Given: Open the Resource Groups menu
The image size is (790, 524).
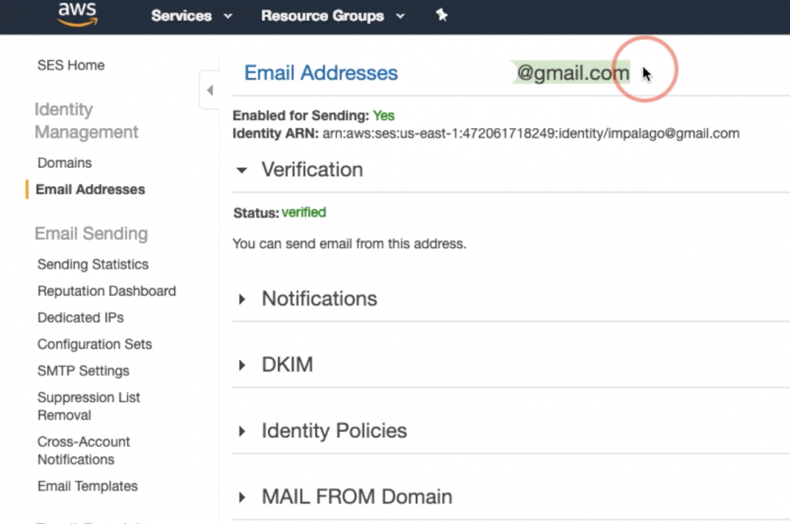Looking at the screenshot, I should (333, 16).
